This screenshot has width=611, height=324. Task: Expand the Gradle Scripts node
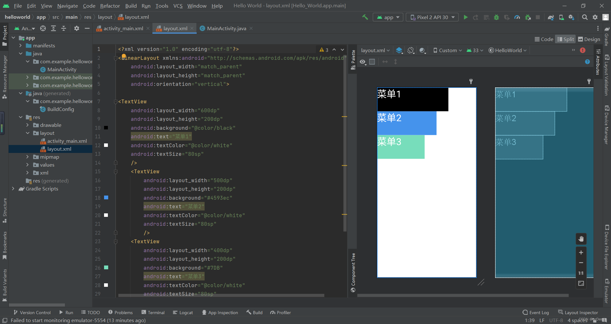point(13,189)
